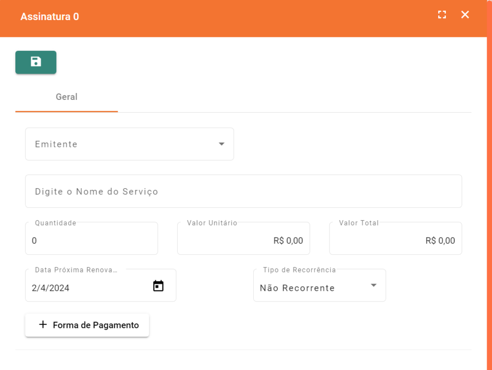Click the plus icon beside Forma de Pagamento

tap(43, 325)
